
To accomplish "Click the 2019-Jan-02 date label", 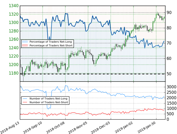I will coord(124,128).
